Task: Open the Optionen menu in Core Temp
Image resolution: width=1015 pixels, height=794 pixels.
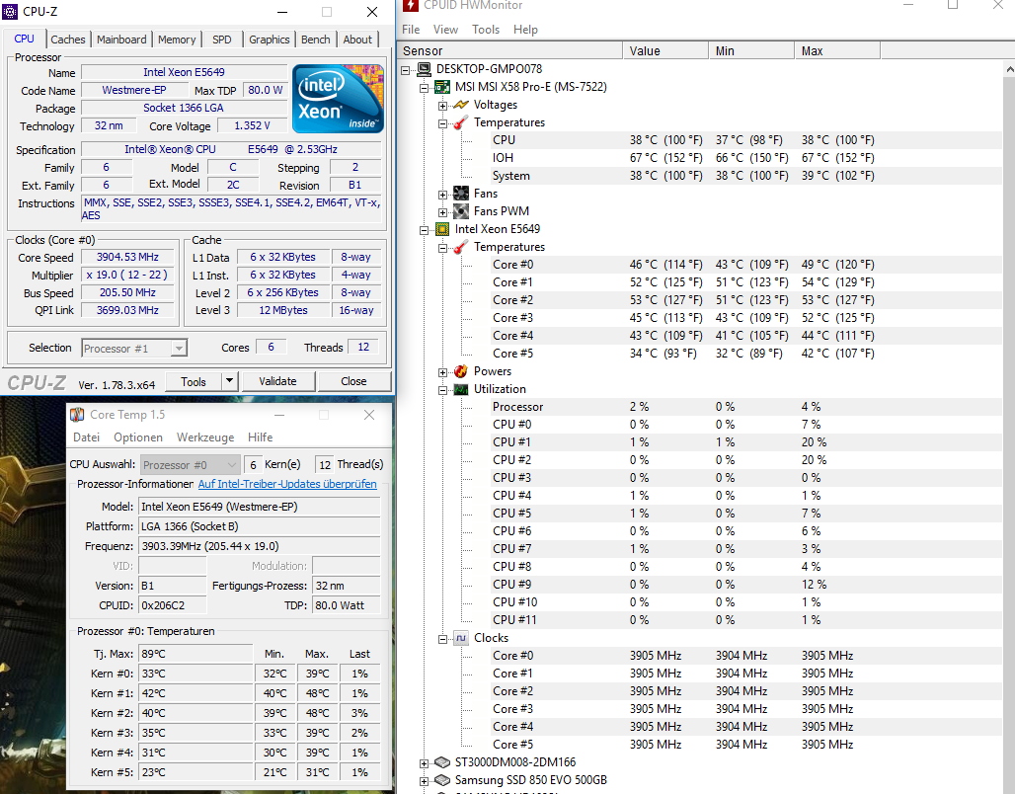Action: [x=138, y=437]
